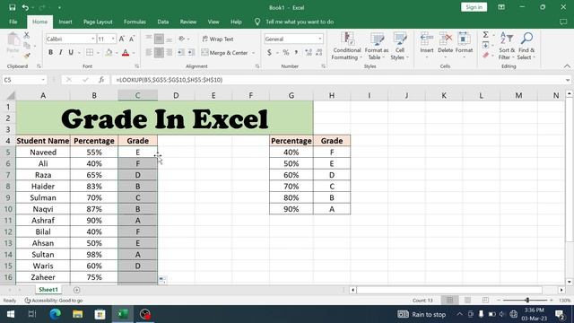Open Conditional Formatting menu

(346, 46)
